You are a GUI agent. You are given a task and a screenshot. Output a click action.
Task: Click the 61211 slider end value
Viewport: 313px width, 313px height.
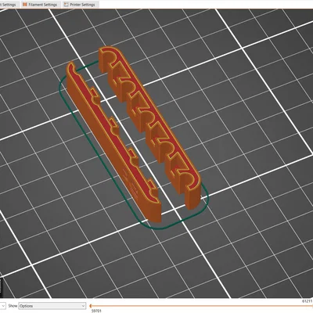coord(308,300)
